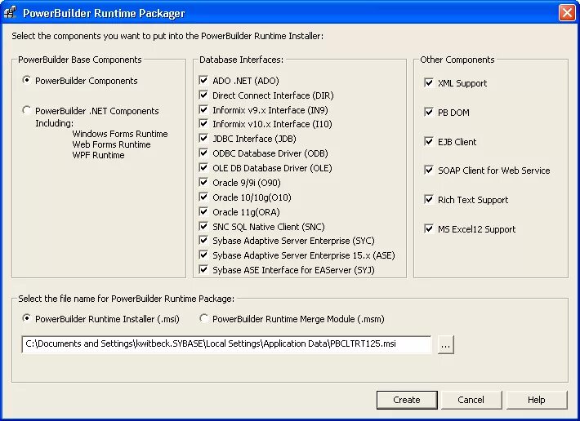Select PowerBuilder Runtime Installer (.msi) option

[28, 319]
